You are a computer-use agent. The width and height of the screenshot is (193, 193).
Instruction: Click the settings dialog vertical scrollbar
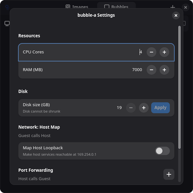[179, 87]
